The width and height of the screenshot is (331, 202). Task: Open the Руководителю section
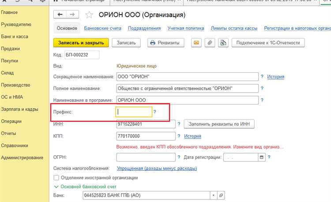click(x=16, y=24)
